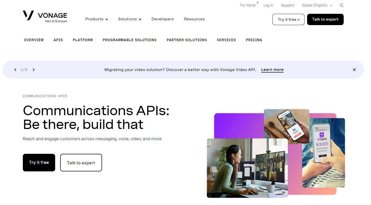Open the For Home external link
The image size is (371, 205).
pos(248,5)
